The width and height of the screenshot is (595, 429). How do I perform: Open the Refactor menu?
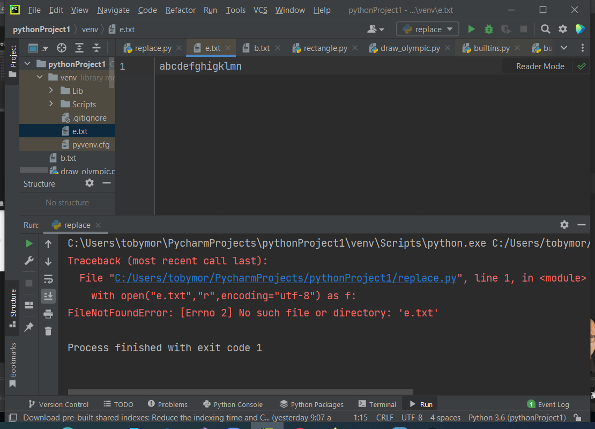coord(180,10)
